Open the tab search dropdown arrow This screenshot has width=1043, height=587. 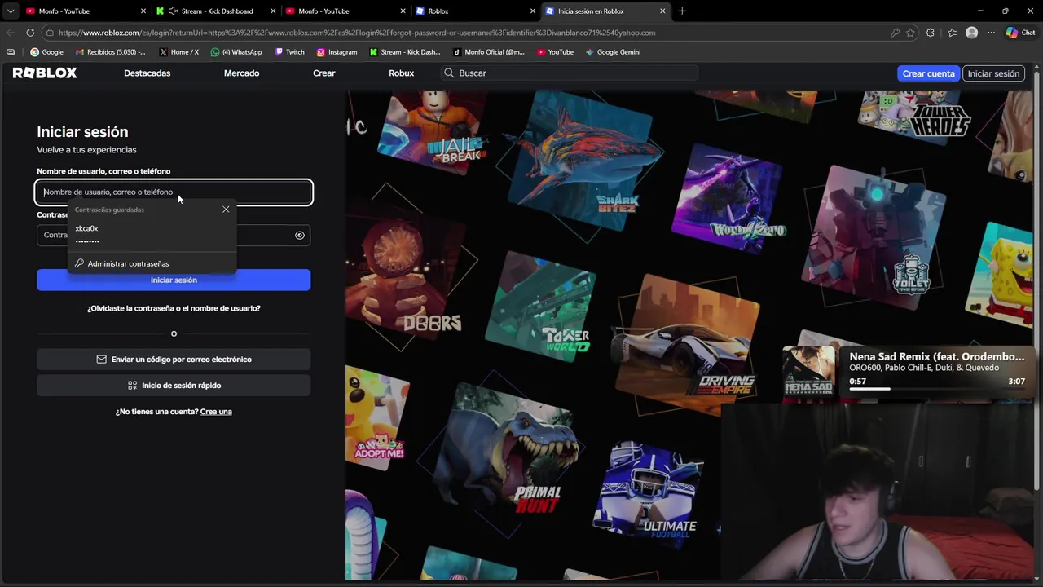[10, 11]
